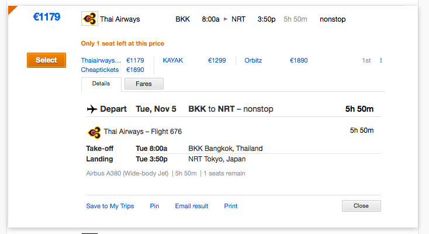Choose the KAYAK €1299 offer
Image resolution: width=429 pixels, height=234 pixels.
coord(194,60)
